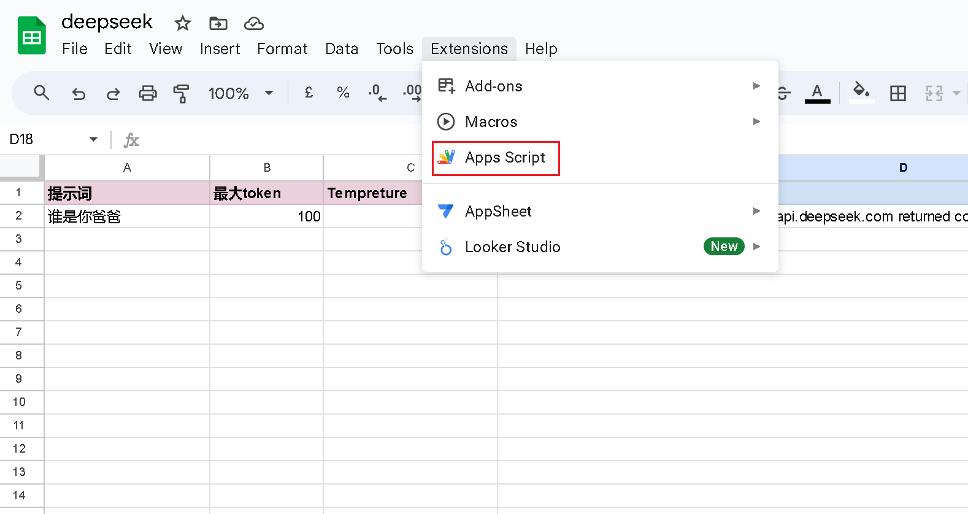Click the New badge on Looker Studio
This screenshot has width=968, height=514.
click(724, 247)
